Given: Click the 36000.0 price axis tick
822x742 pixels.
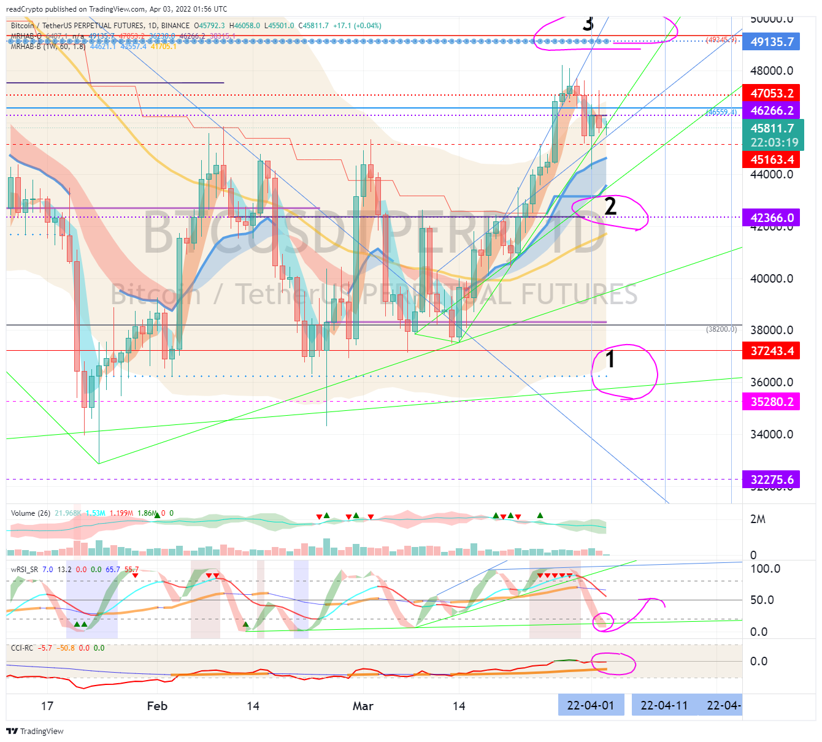Looking at the screenshot, I should tap(772, 382).
